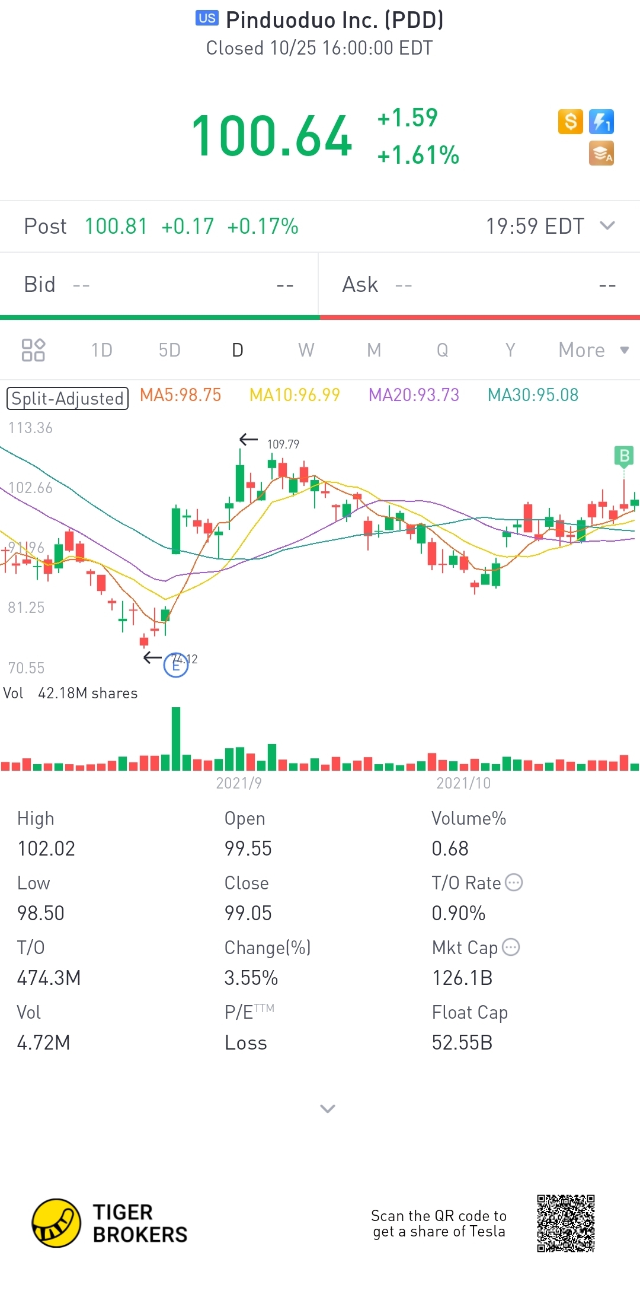Open the chart layout grid icon
This screenshot has width=640, height=1313.
tap(33, 350)
